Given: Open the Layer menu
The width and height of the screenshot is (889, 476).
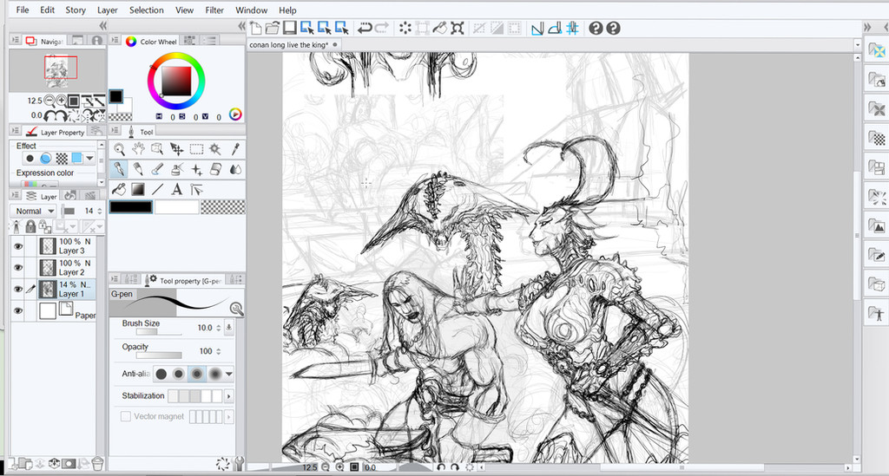Looking at the screenshot, I should (107, 10).
